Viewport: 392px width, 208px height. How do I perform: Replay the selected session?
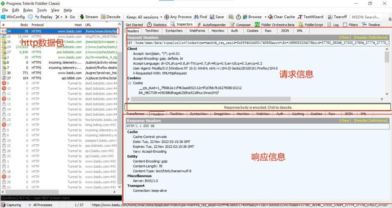point(44,17)
